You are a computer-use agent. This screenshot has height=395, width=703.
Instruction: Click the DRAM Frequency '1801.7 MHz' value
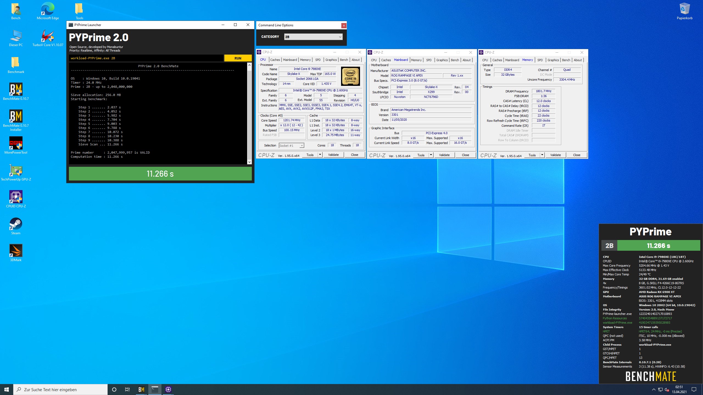543,91
